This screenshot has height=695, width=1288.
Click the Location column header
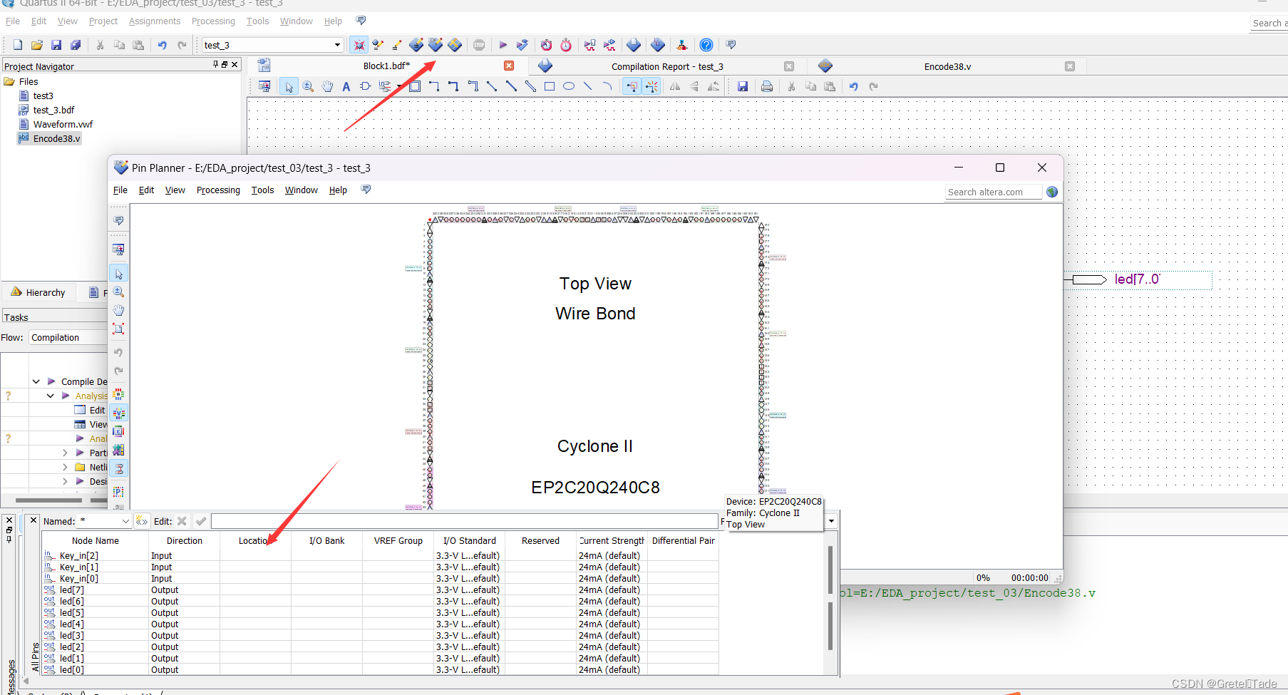pyautogui.click(x=254, y=541)
